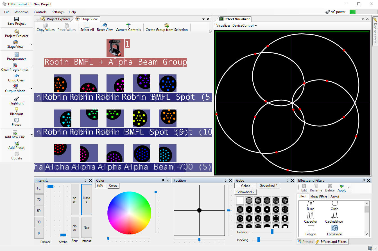Set intensity with the FL button
This screenshot has width=378, height=251.
pos(39,188)
